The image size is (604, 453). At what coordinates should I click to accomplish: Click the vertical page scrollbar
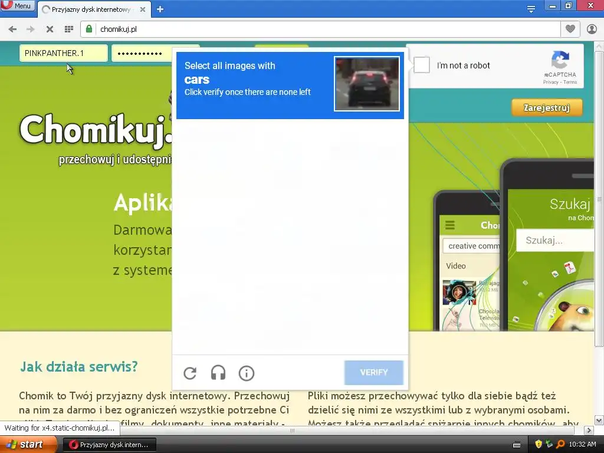tap(599, 199)
